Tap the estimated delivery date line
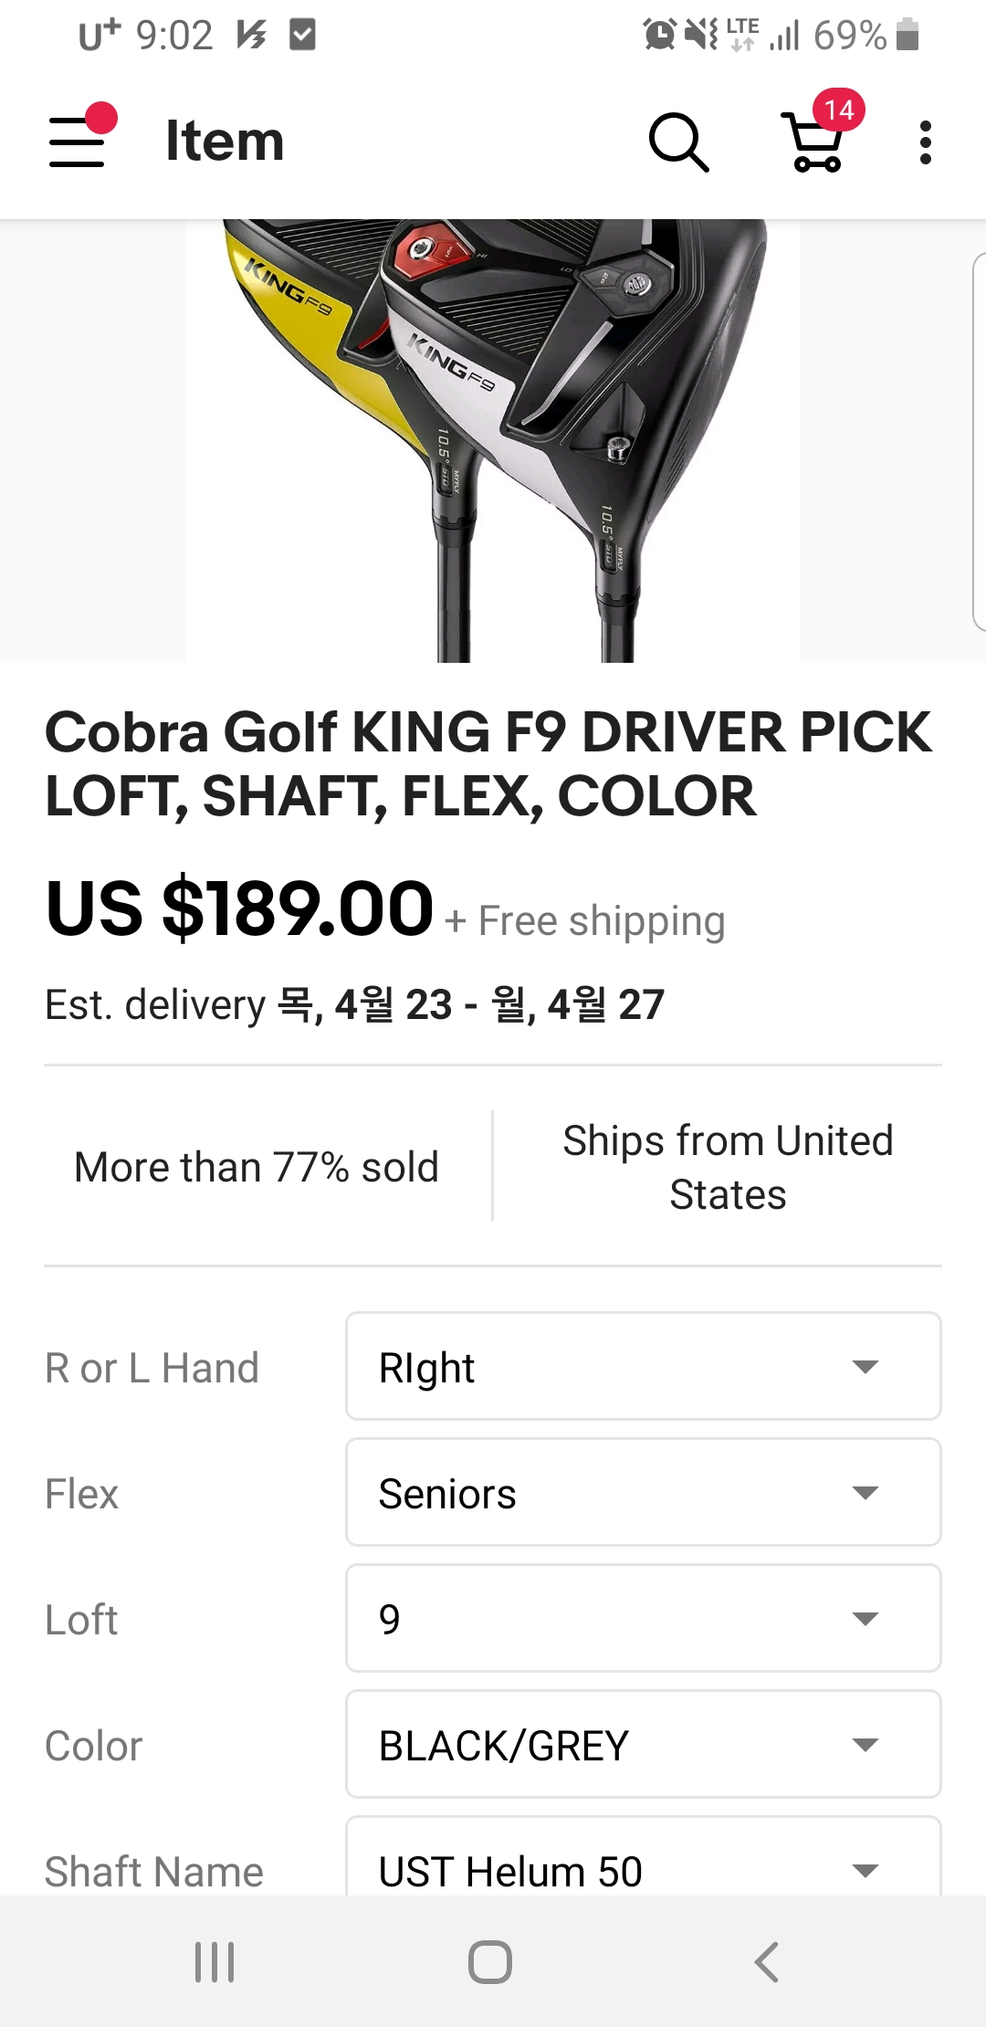Image resolution: width=986 pixels, height=2027 pixels. [x=354, y=1004]
